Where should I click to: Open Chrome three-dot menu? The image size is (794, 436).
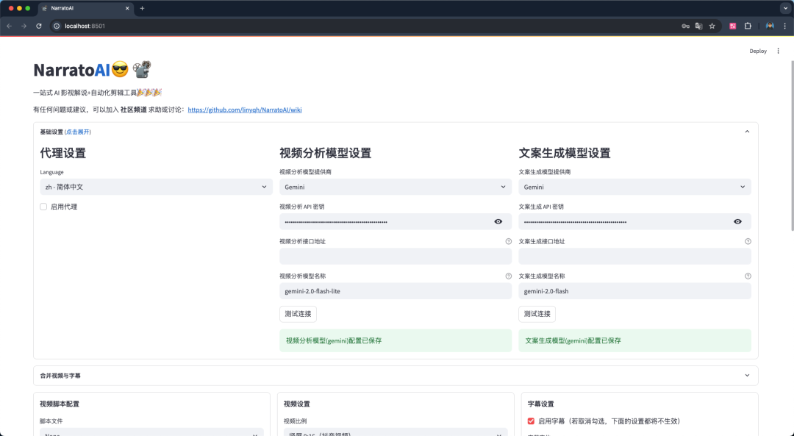point(785,26)
